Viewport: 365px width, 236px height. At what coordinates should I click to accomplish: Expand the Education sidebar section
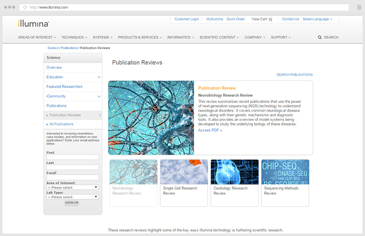tap(99, 77)
